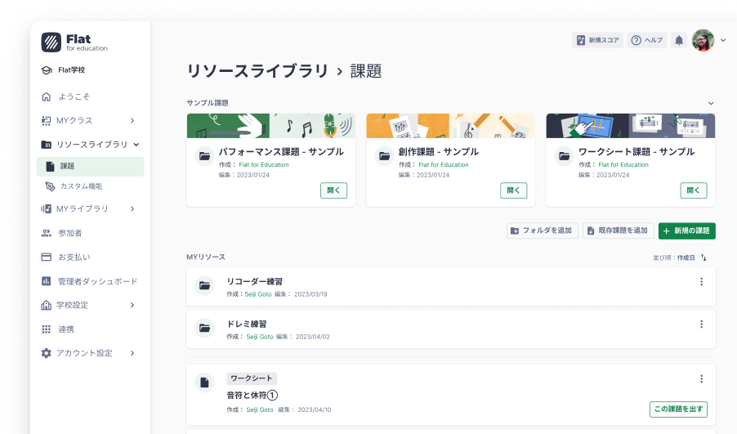Click the 連携 grid apps icon
Viewport: 737px width, 434px height.
click(x=46, y=329)
